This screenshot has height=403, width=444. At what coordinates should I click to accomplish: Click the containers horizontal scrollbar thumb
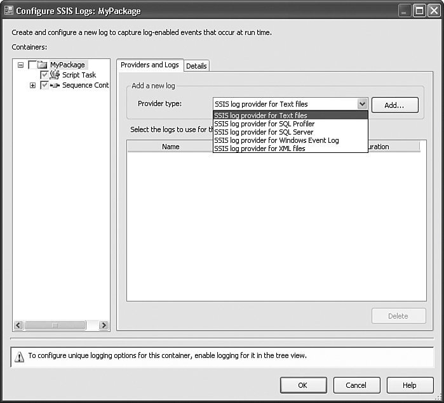[55, 325]
